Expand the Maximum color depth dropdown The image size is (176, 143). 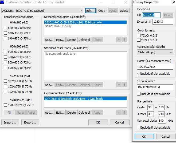pos(171,53)
